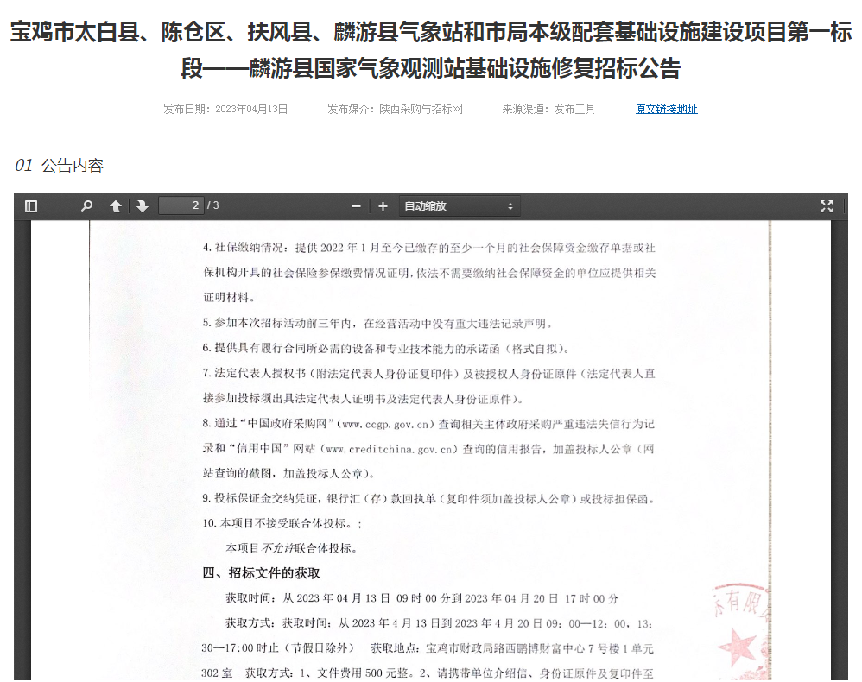This screenshot has height=682, width=862.
Task: Click the 四、招标文件的获取 heading in PDF
Action: tap(261, 573)
